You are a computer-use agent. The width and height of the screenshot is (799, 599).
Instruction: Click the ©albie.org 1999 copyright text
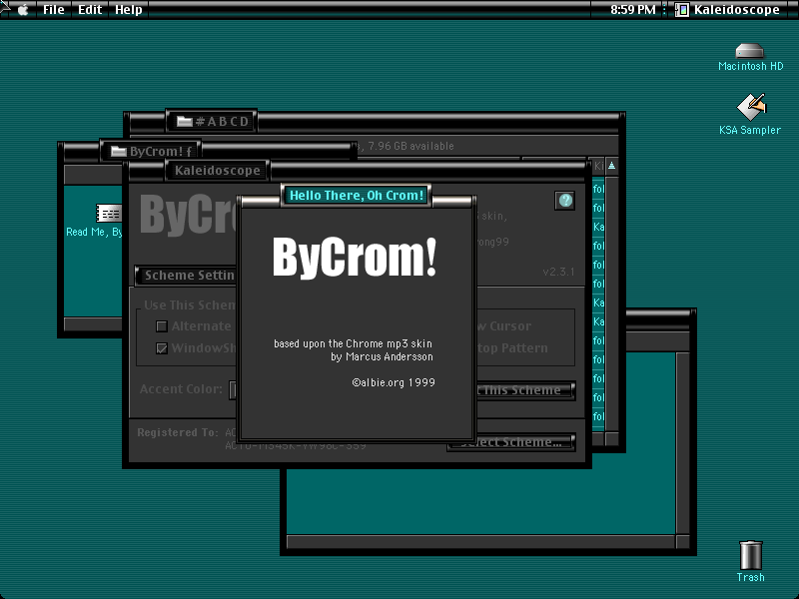point(394,382)
